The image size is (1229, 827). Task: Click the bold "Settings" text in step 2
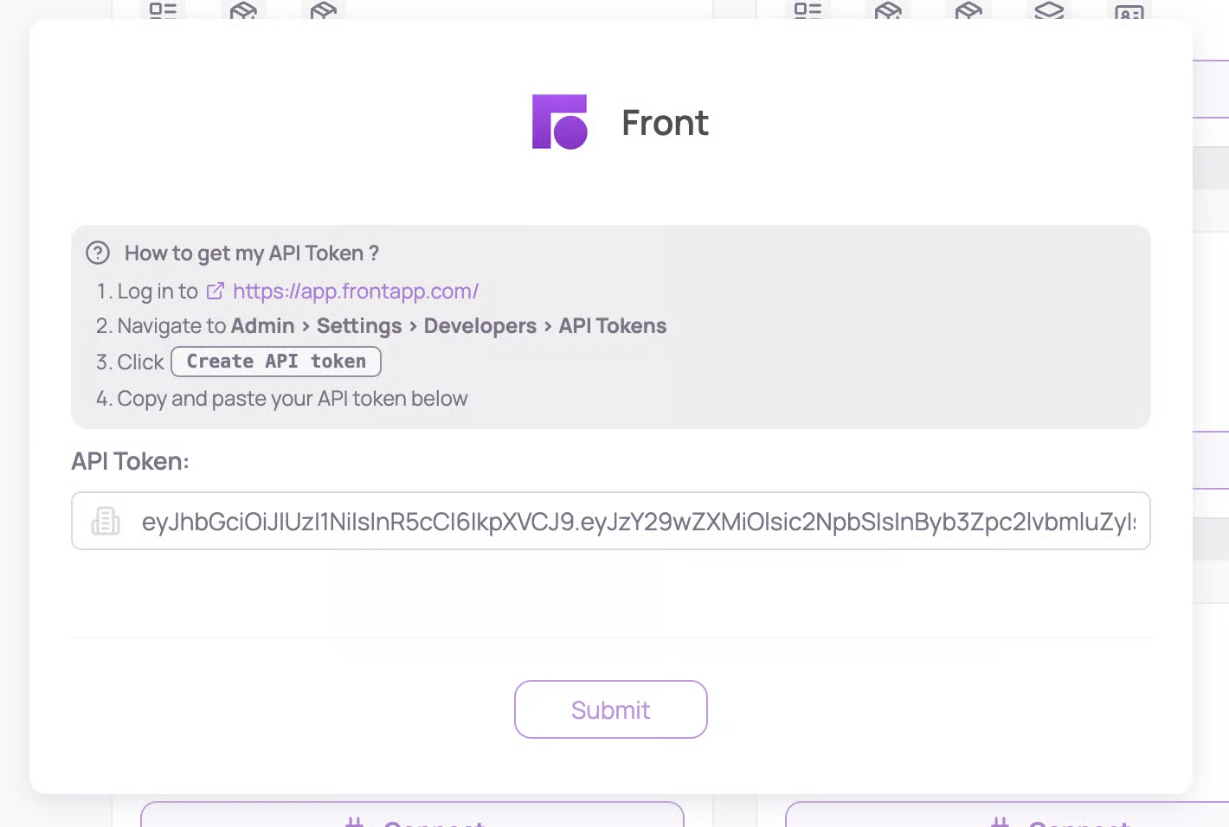coord(359,326)
